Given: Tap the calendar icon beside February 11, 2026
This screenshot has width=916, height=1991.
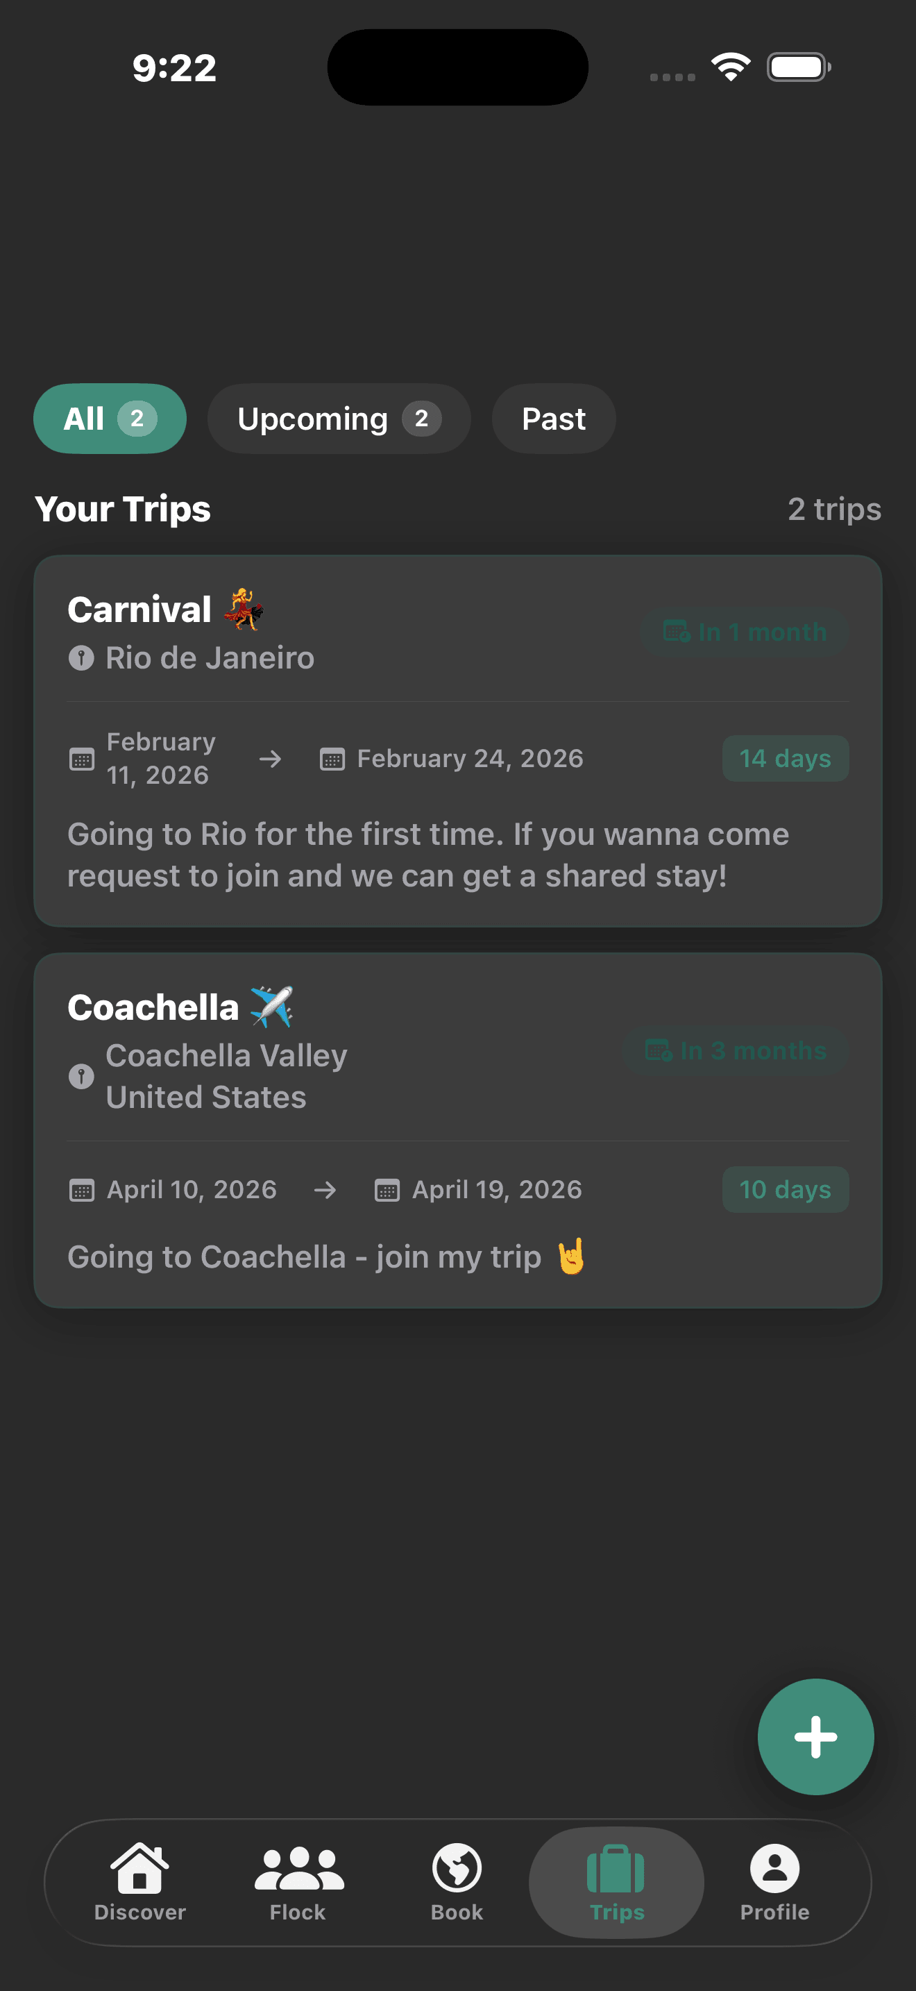Looking at the screenshot, I should coord(80,759).
